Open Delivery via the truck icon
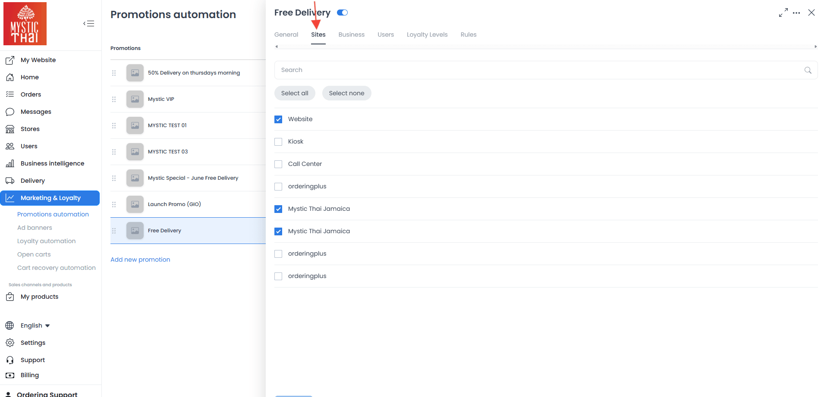 point(10,181)
